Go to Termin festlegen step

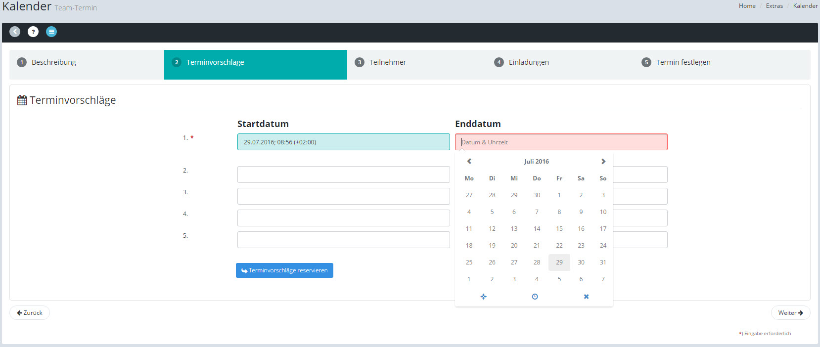tap(683, 62)
